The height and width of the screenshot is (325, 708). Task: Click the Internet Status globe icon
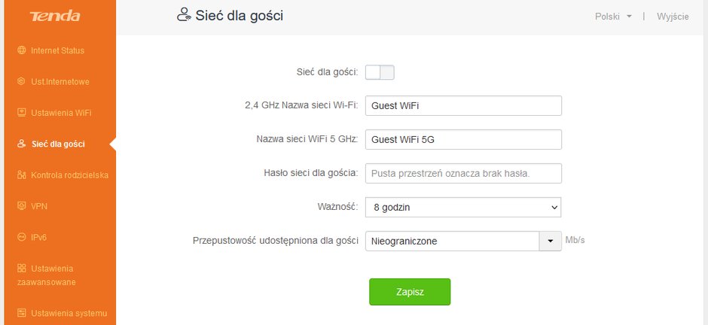pos(21,50)
